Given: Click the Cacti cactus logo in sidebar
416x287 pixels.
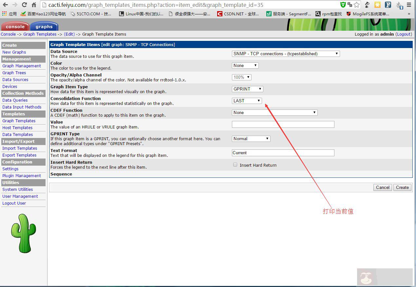Looking at the screenshot, I should [x=23, y=233].
